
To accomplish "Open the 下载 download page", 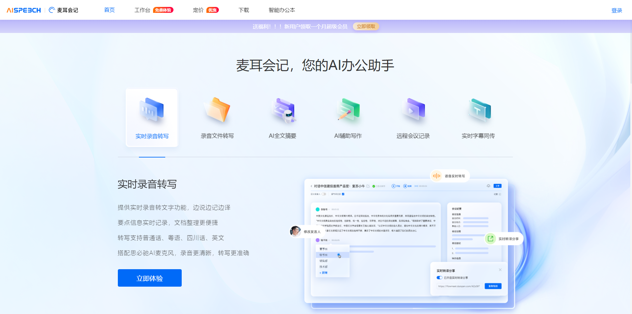I will point(244,10).
